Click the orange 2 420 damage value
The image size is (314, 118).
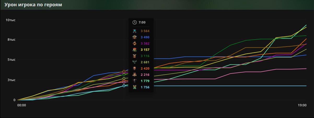(x=145, y=69)
